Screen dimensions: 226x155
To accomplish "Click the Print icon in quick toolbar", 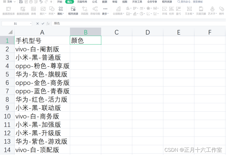I will [x=31, y=2].
